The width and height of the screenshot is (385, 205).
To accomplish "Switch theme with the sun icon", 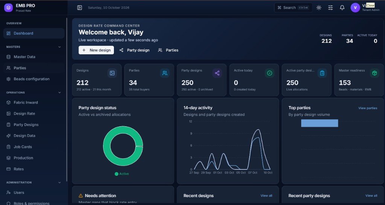I will coord(319,7).
